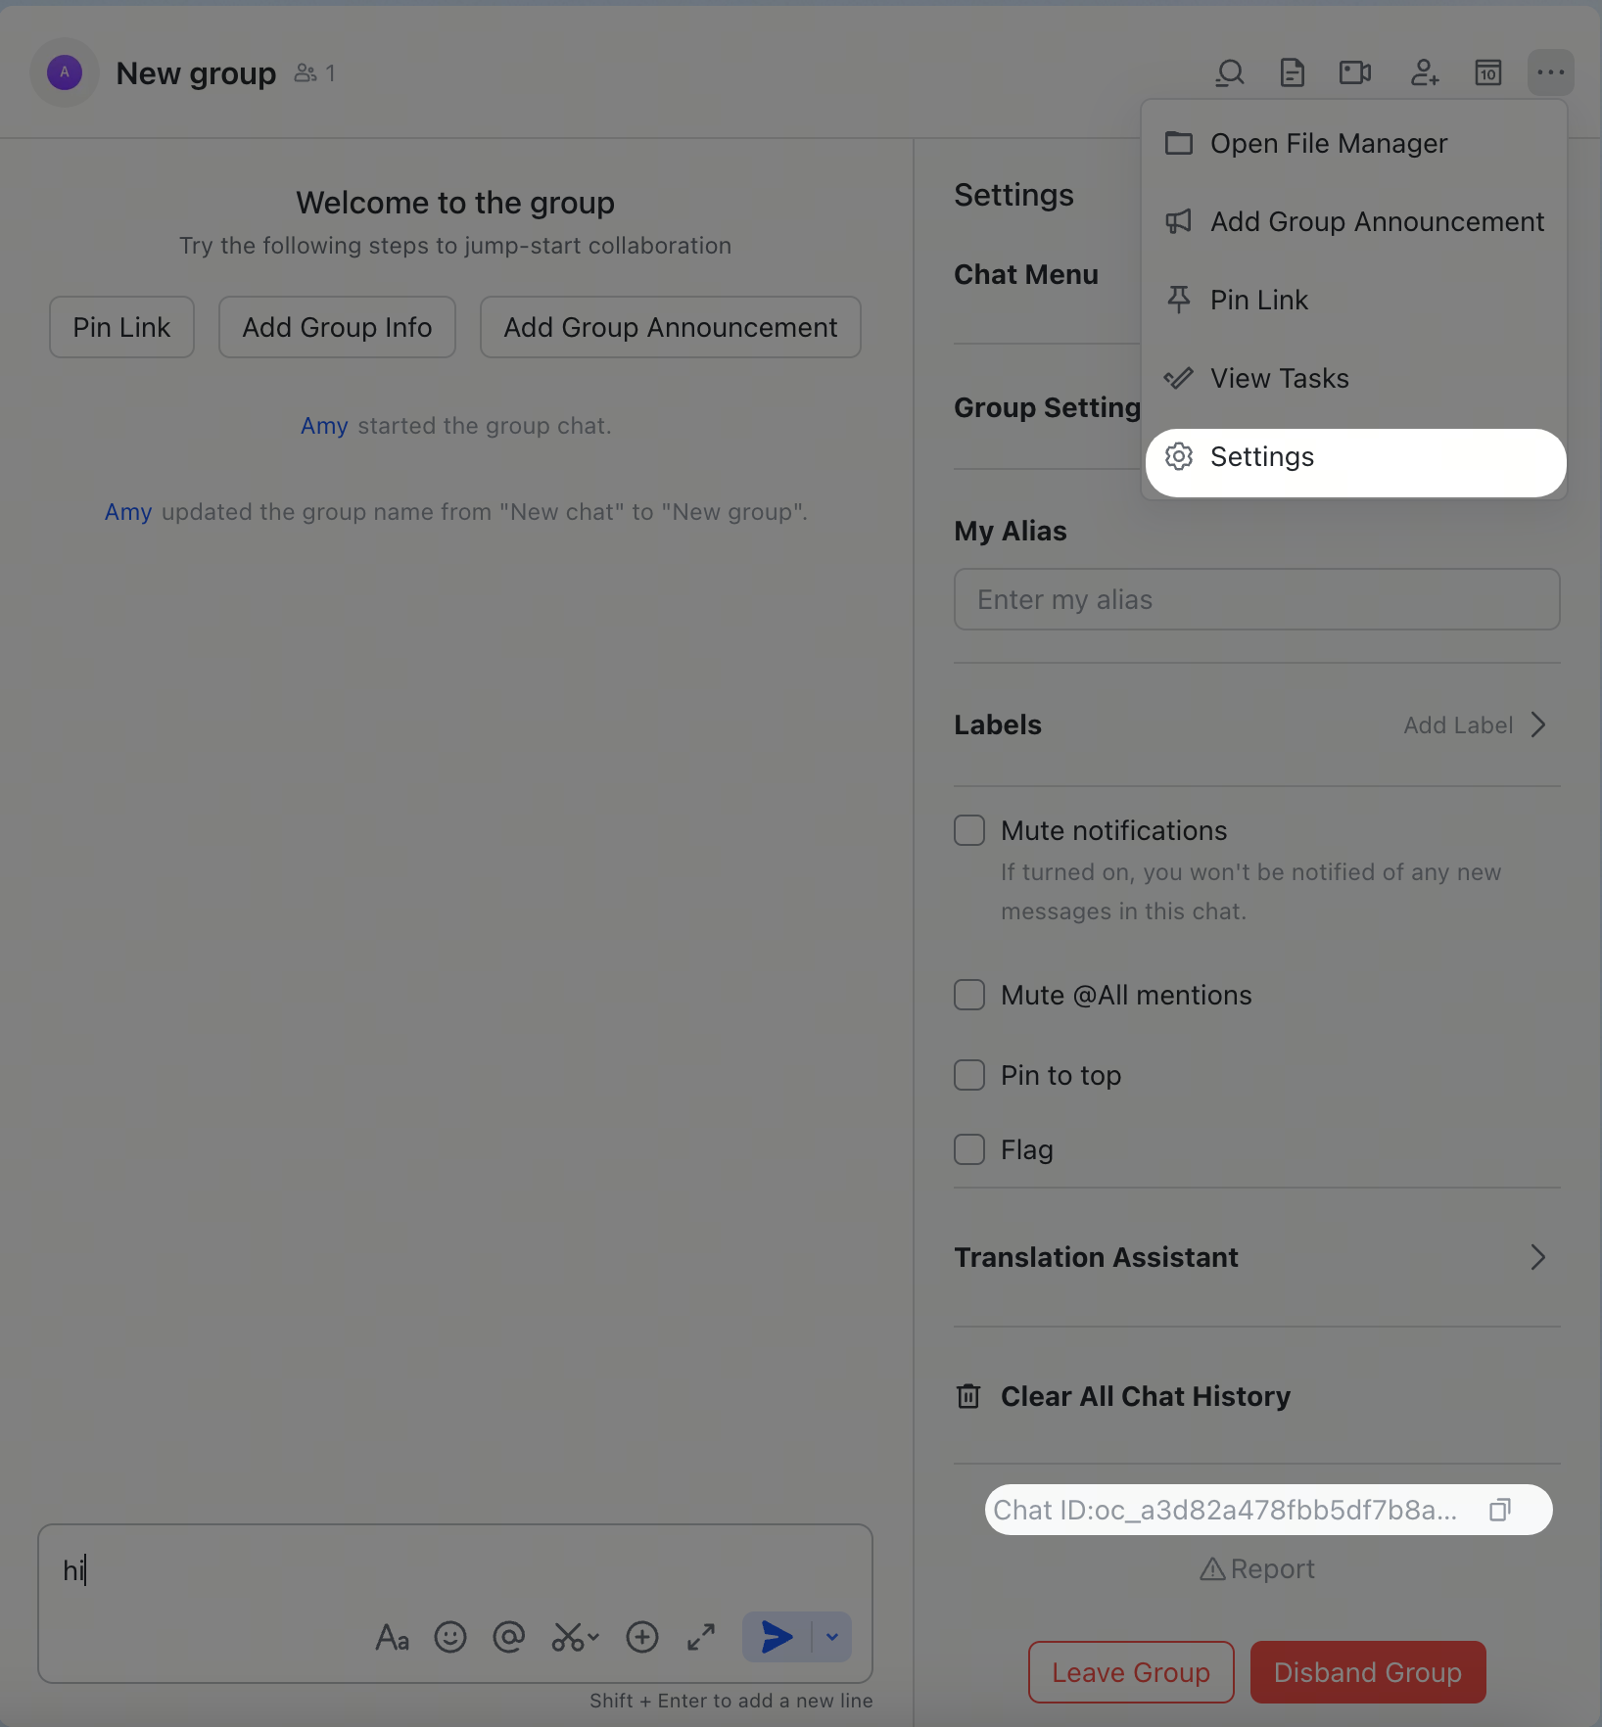The image size is (1602, 1727).
Task: Choose Settings from the more menu
Action: 1261,456
